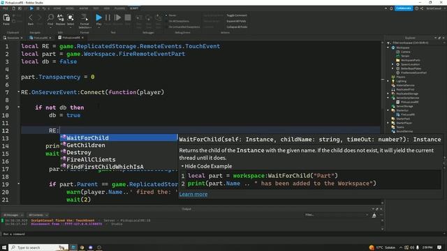The height and width of the screenshot is (251, 447).
Task: Collapse the code fold at line 7
Action: [19, 92]
